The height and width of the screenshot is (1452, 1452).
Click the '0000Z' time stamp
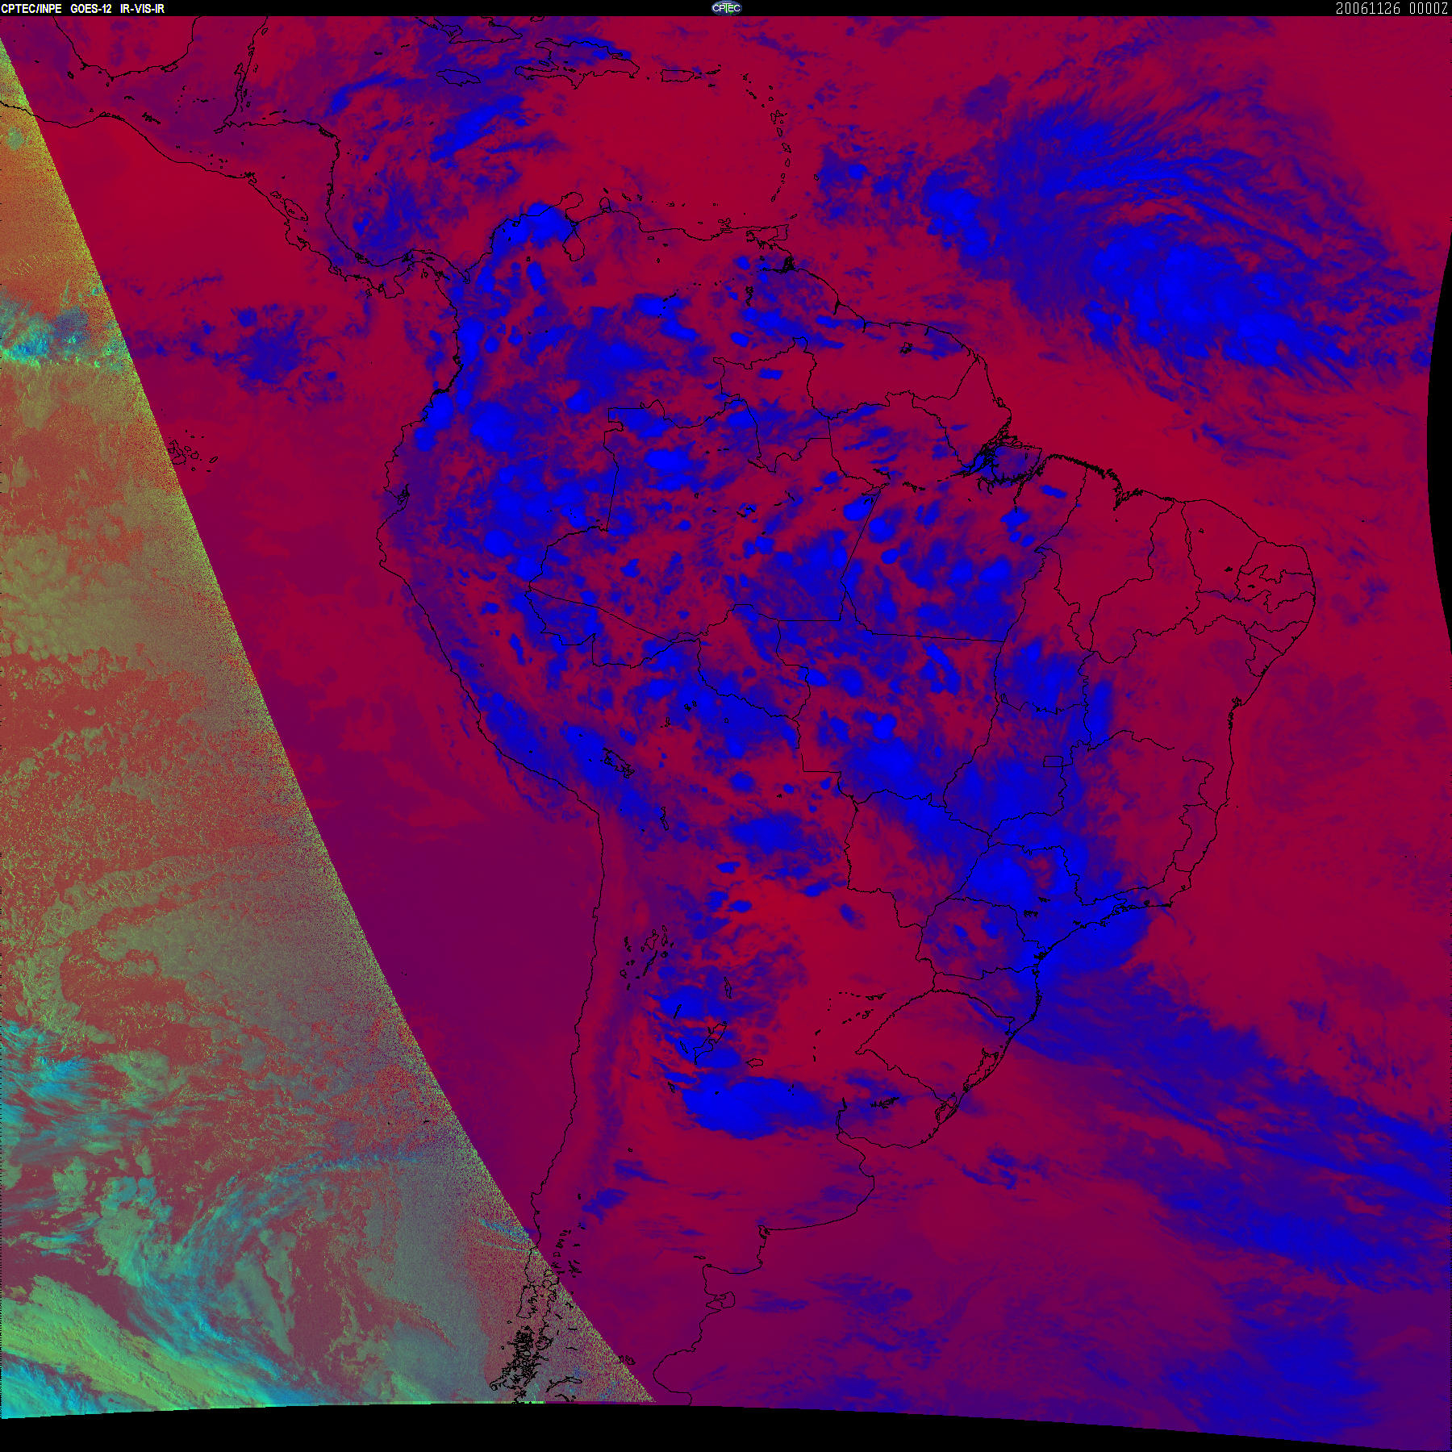(1429, 9)
